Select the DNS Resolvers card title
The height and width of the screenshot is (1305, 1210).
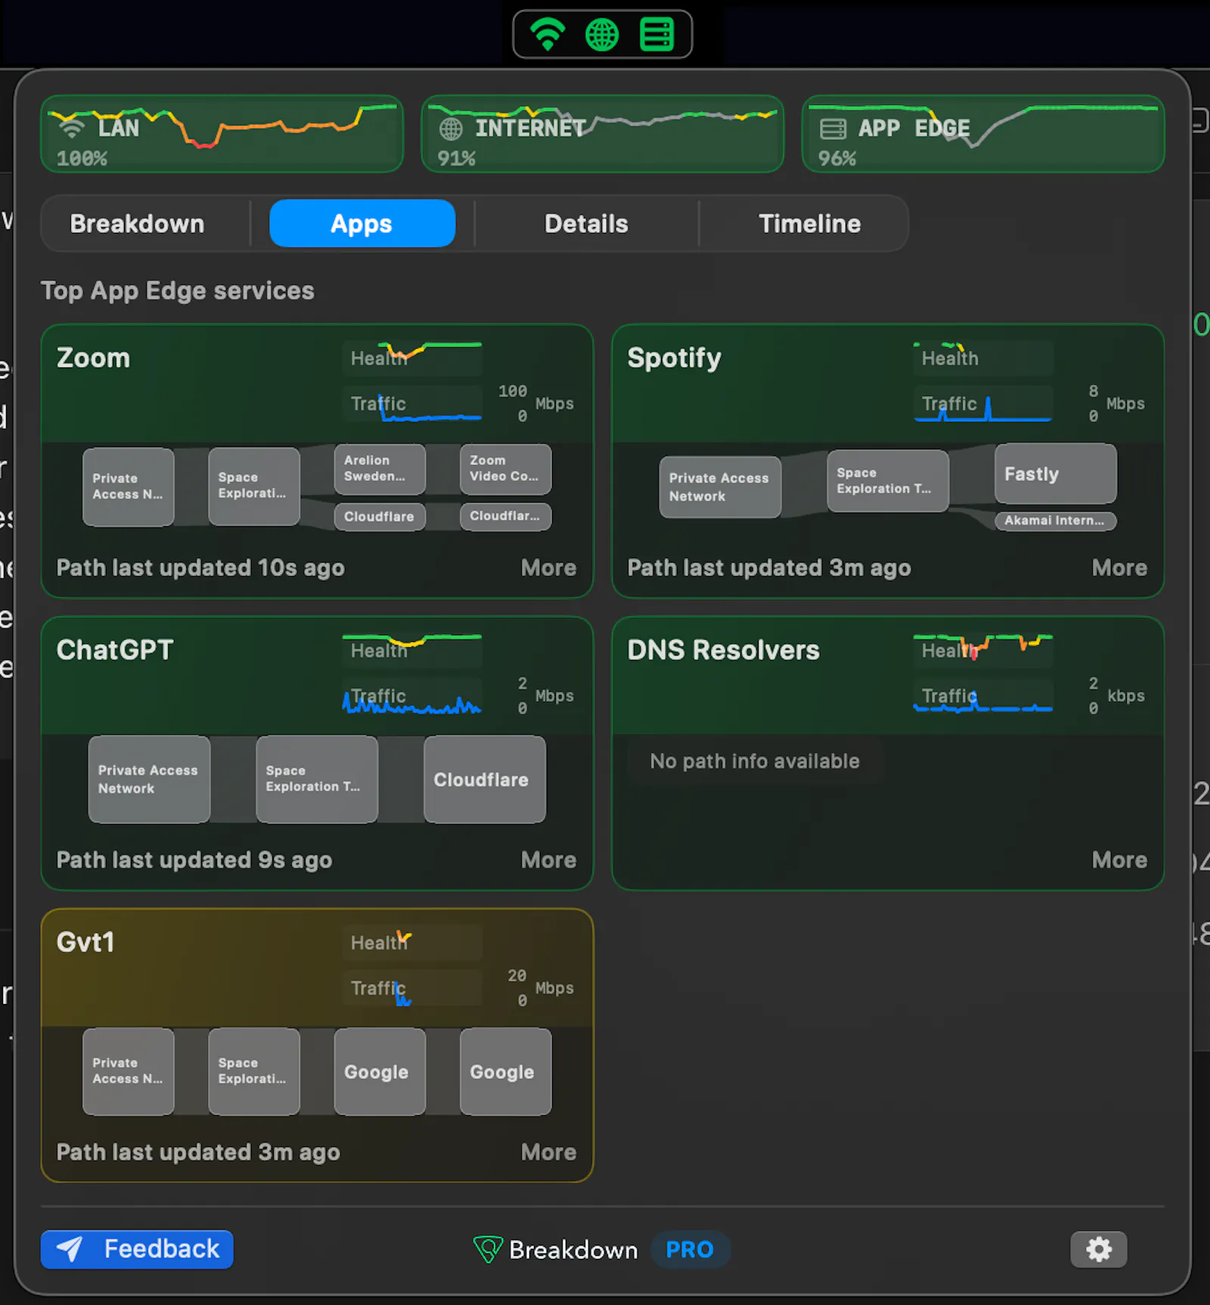(x=724, y=650)
